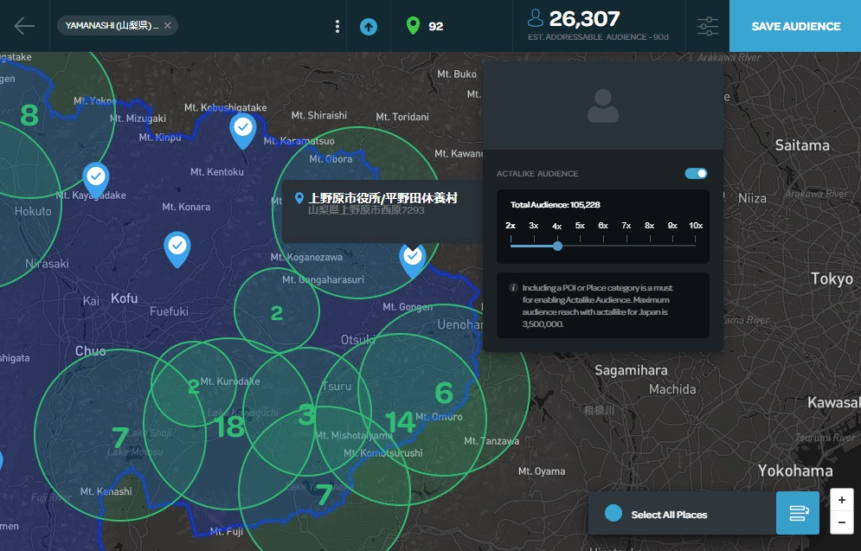Zoom out on the map
Image resolution: width=861 pixels, height=551 pixels.
click(841, 522)
